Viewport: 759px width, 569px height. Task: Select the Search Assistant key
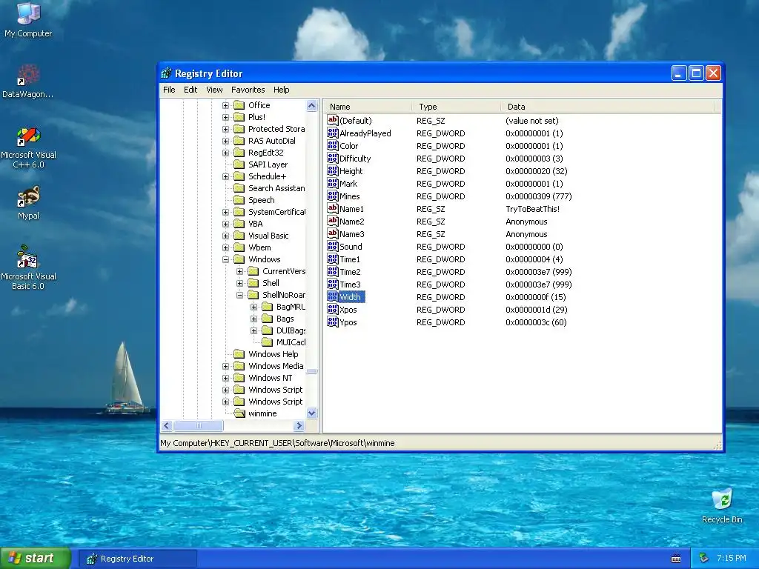pyautogui.click(x=276, y=188)
